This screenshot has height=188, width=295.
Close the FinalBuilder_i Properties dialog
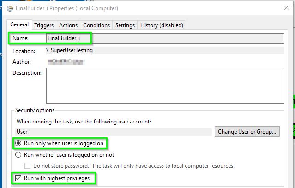286,8
